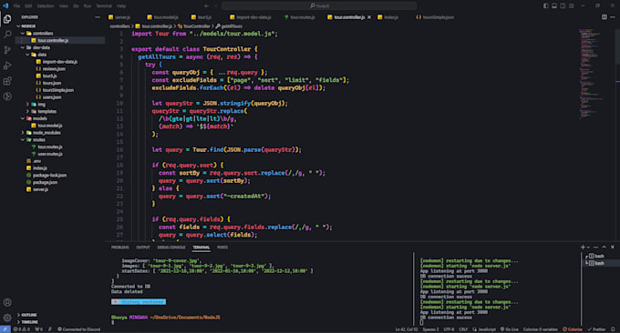Switch to the import-dev-data.js tab
Image resolution: width=620 pixels, height=333 pixels.
251,17
